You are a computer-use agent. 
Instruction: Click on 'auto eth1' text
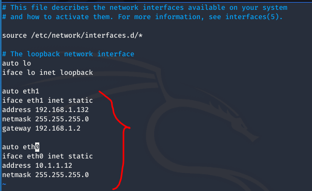tap(21, 91)
